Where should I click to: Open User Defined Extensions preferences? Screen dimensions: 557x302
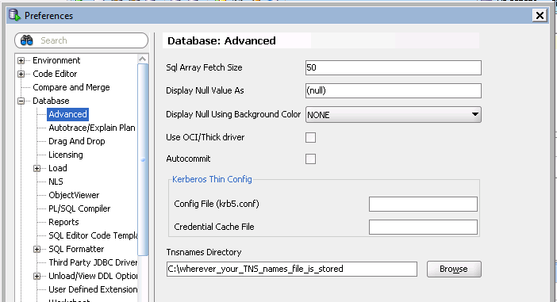point(93,289)
